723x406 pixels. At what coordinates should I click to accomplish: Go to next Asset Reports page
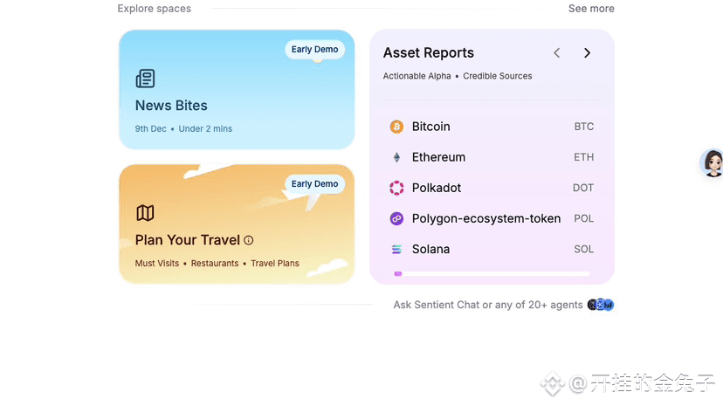[587, 53]
